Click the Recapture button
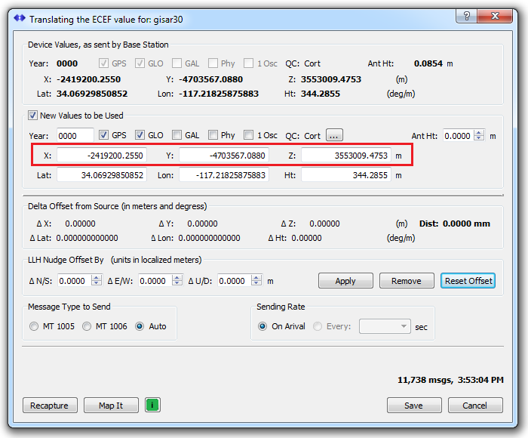The width and height of the screenshot is (528, 438). pos(50,406)
